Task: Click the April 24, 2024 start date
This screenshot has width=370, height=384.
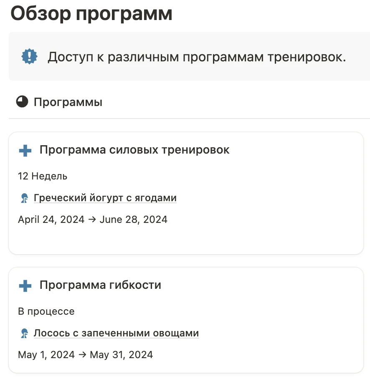Action: (51, 220)
